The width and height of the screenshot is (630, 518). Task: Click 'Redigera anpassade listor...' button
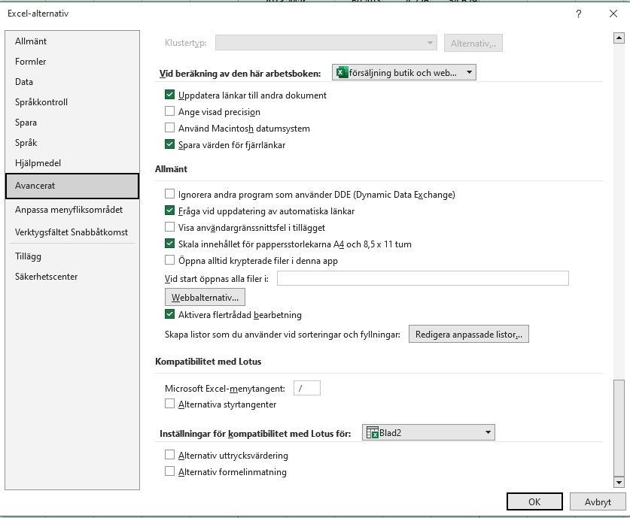(468, 335)
